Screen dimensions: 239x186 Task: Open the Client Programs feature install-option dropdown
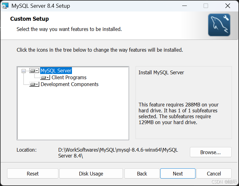click(x=45, y=78)
